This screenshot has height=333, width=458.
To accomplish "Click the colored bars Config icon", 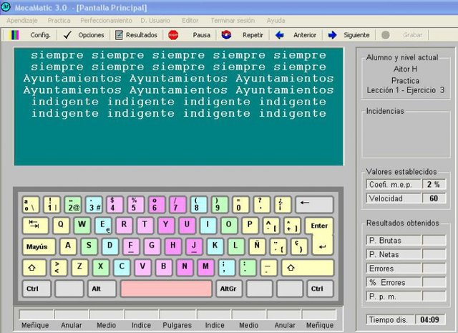I will tap(14, 35).
